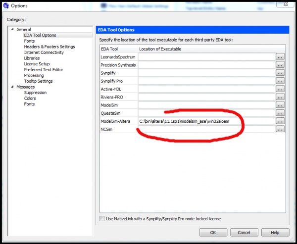Click the NCSim location field

pyautogui.click(x=206, y=129)
